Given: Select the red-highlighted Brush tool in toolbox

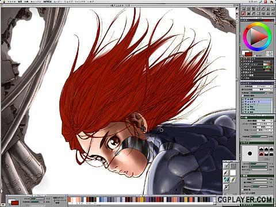Looking at the screenshot, I should point(243,13).
